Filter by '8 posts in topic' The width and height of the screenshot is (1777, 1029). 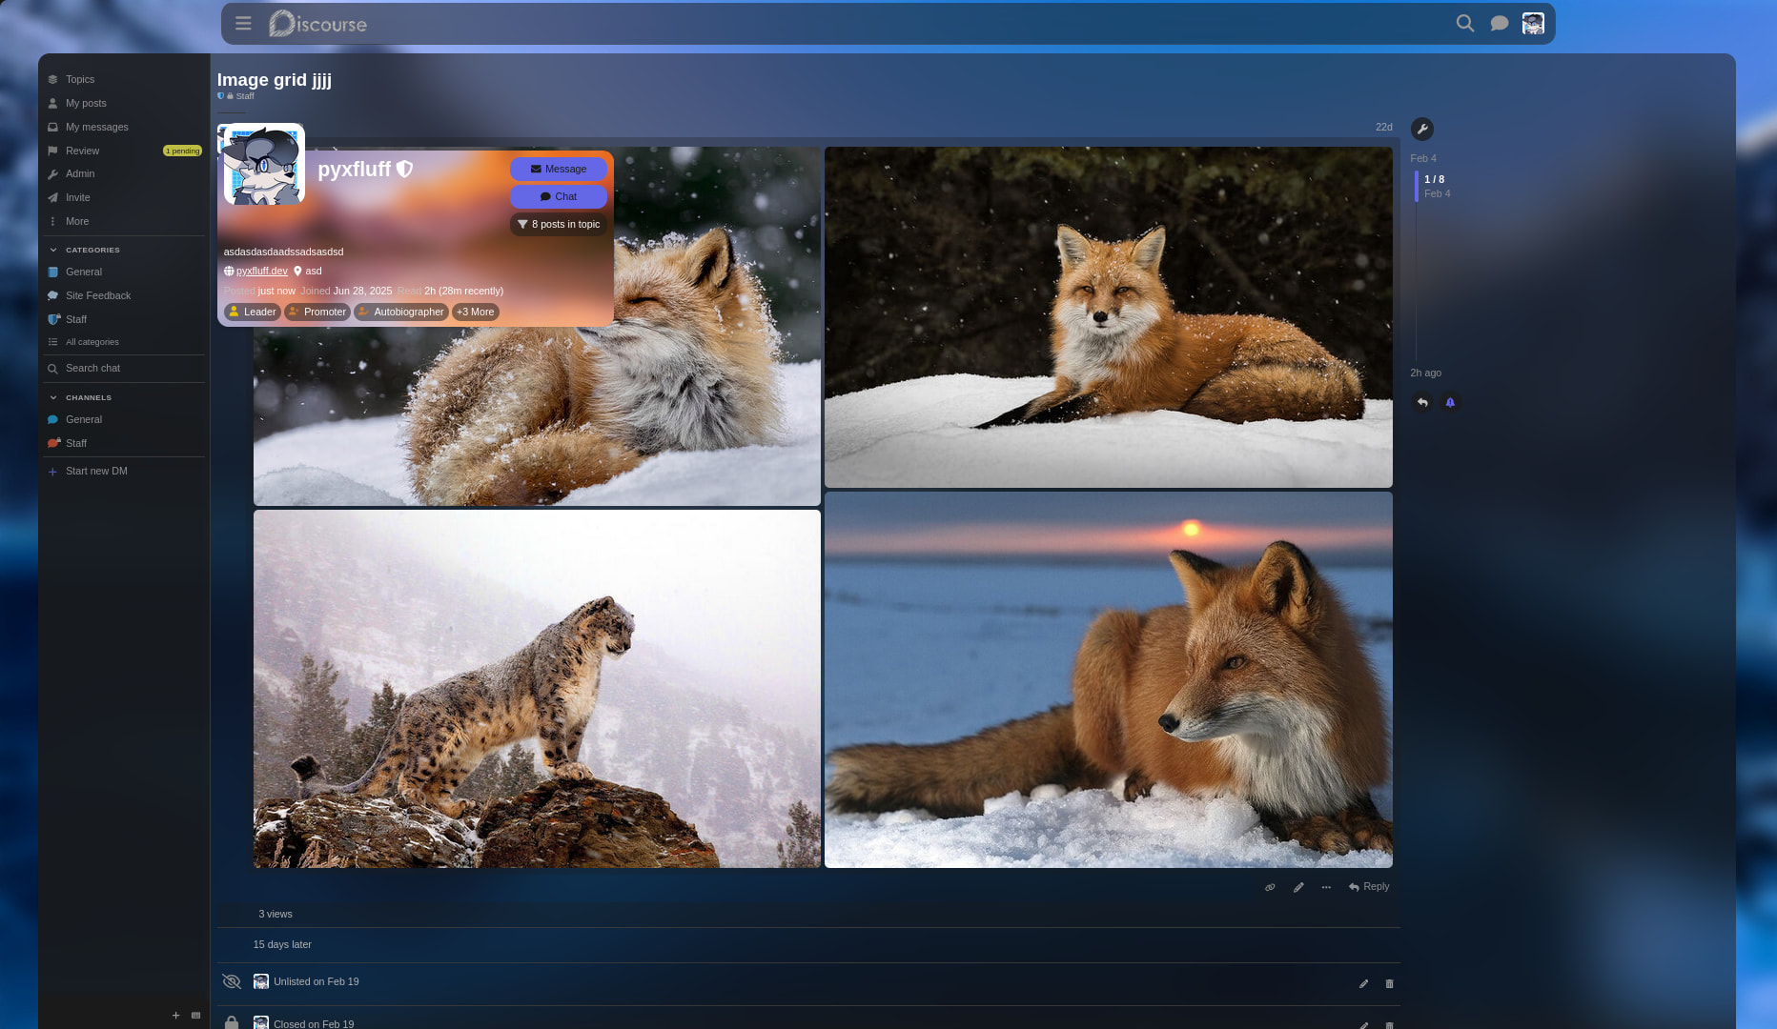tap(559, 225)
